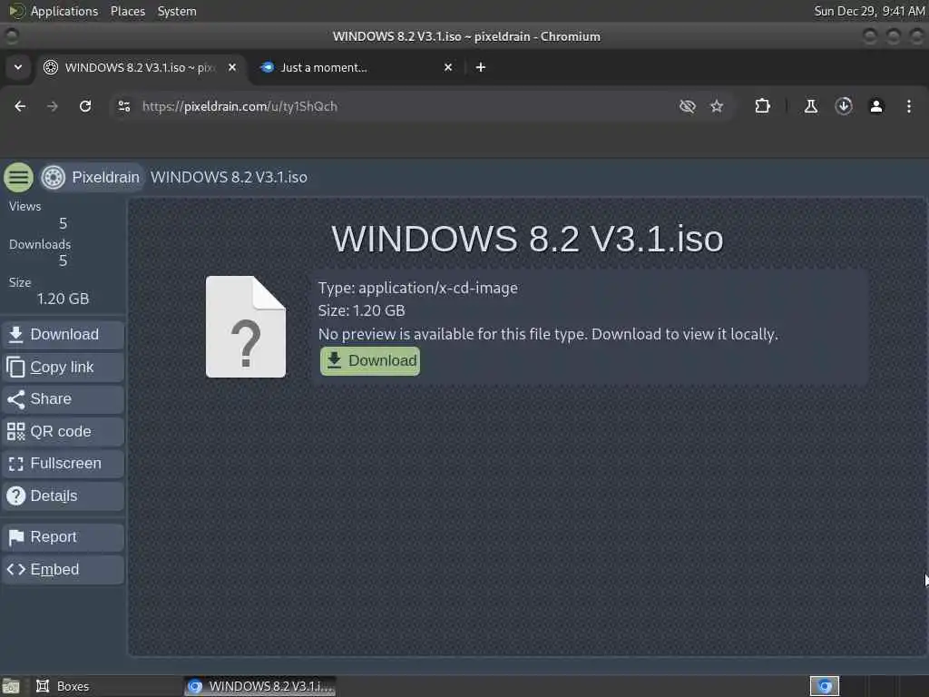The image size is (929, 697).
Task: Click the Size: 1.20 GB text in file info
Action: coord(361,310)
